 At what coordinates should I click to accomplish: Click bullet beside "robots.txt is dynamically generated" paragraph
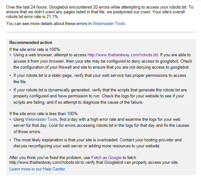[x=10, y=90]
